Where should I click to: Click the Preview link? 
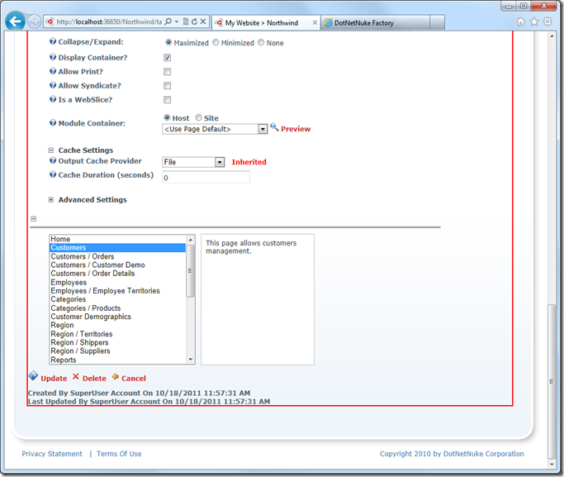[x=296, y=129]
